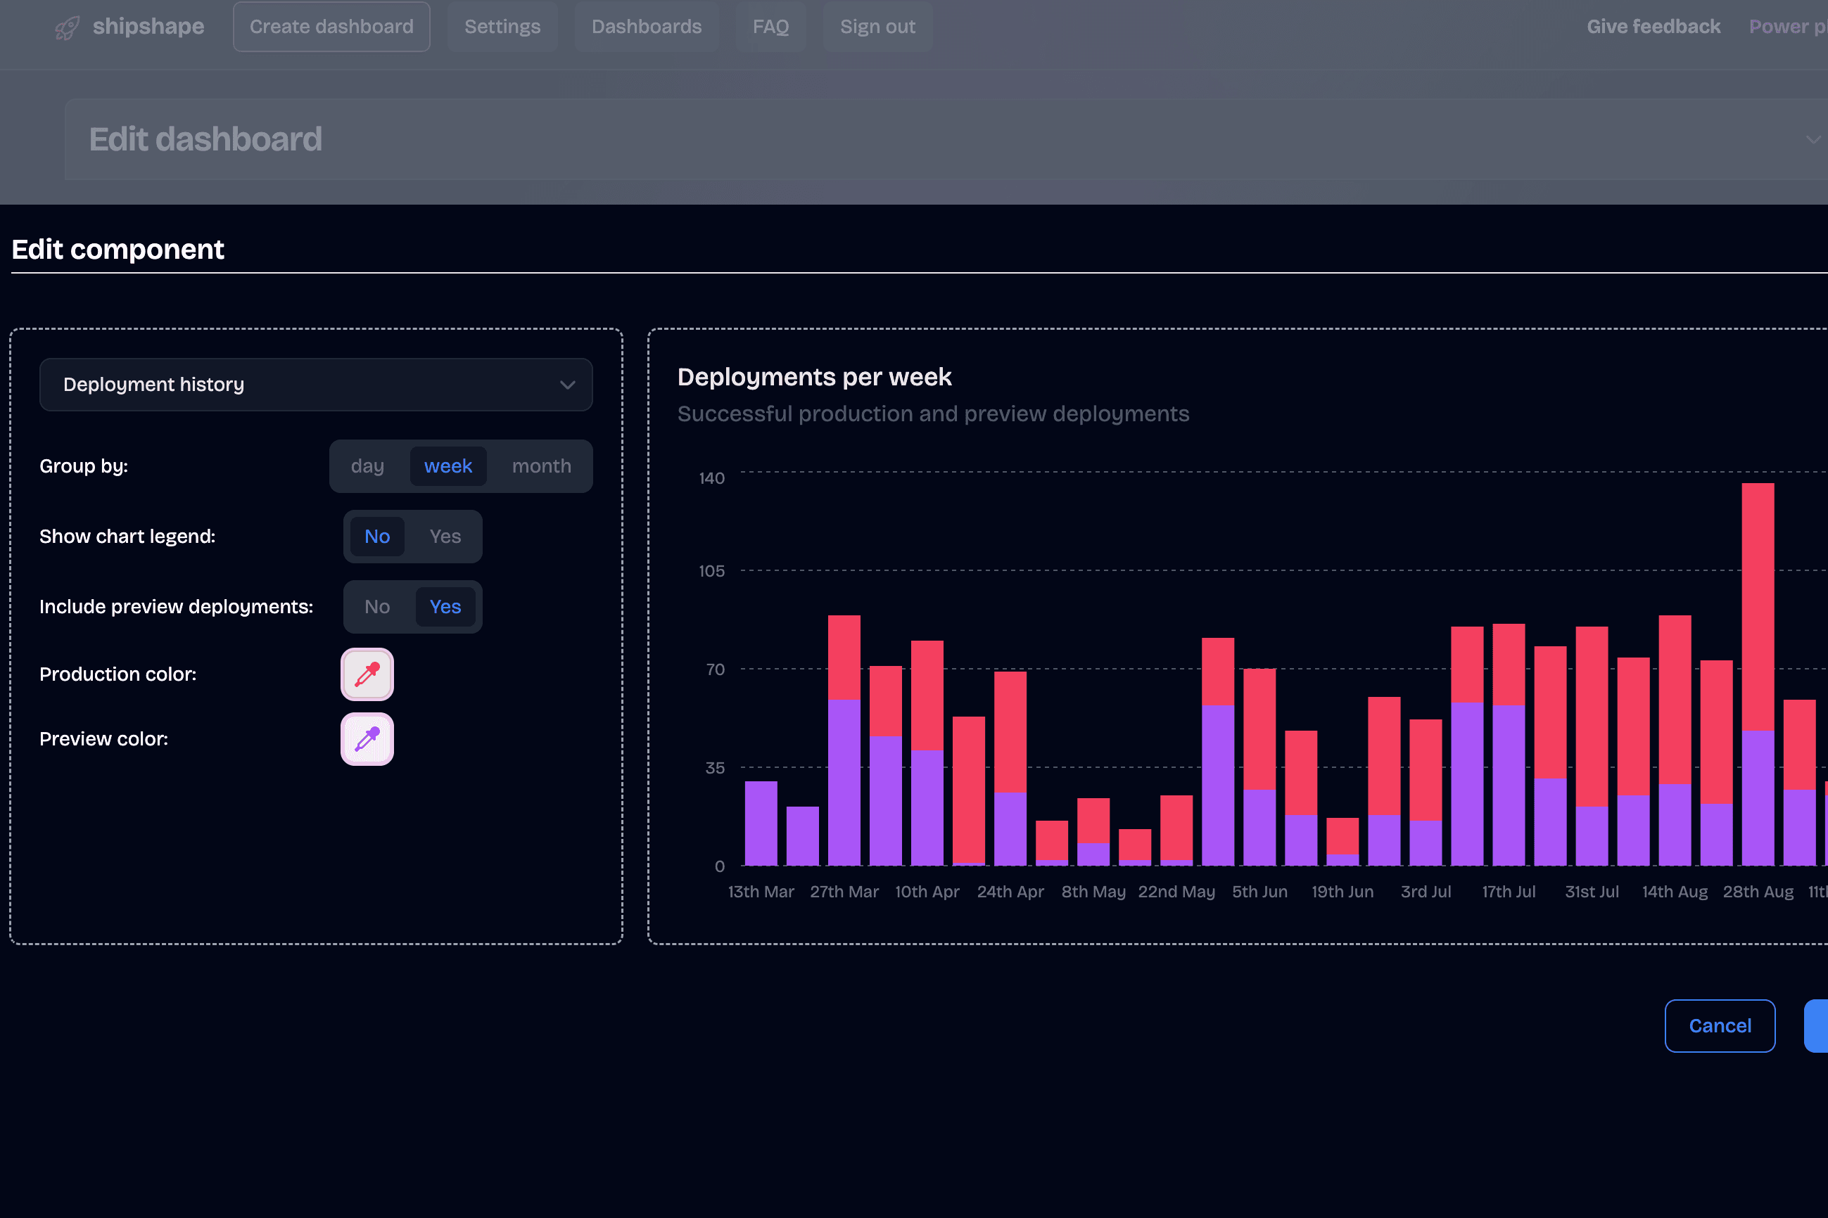The height and width of the screenshot is (1218, 1828).
Task: Group deployments by month
Action: click(x=541, y=466)
